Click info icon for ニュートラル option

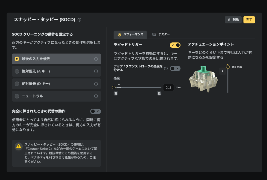96,96
